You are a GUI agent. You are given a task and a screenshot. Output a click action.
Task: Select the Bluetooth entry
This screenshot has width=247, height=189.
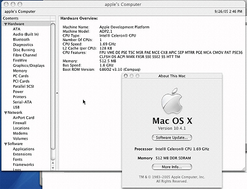(21, 40)
